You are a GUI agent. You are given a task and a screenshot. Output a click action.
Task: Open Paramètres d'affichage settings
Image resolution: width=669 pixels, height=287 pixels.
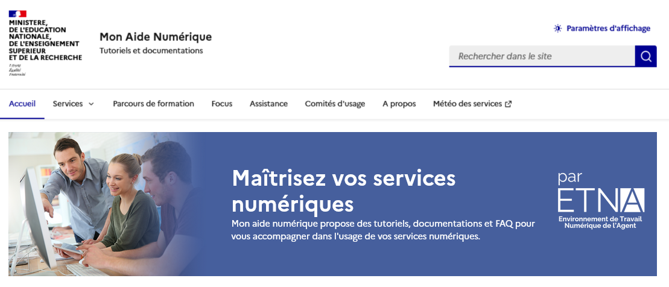pos(608,28)
